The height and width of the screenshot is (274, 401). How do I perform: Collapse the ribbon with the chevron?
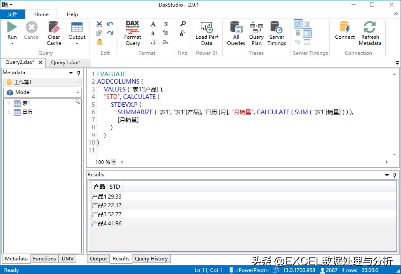click(396, 14)
